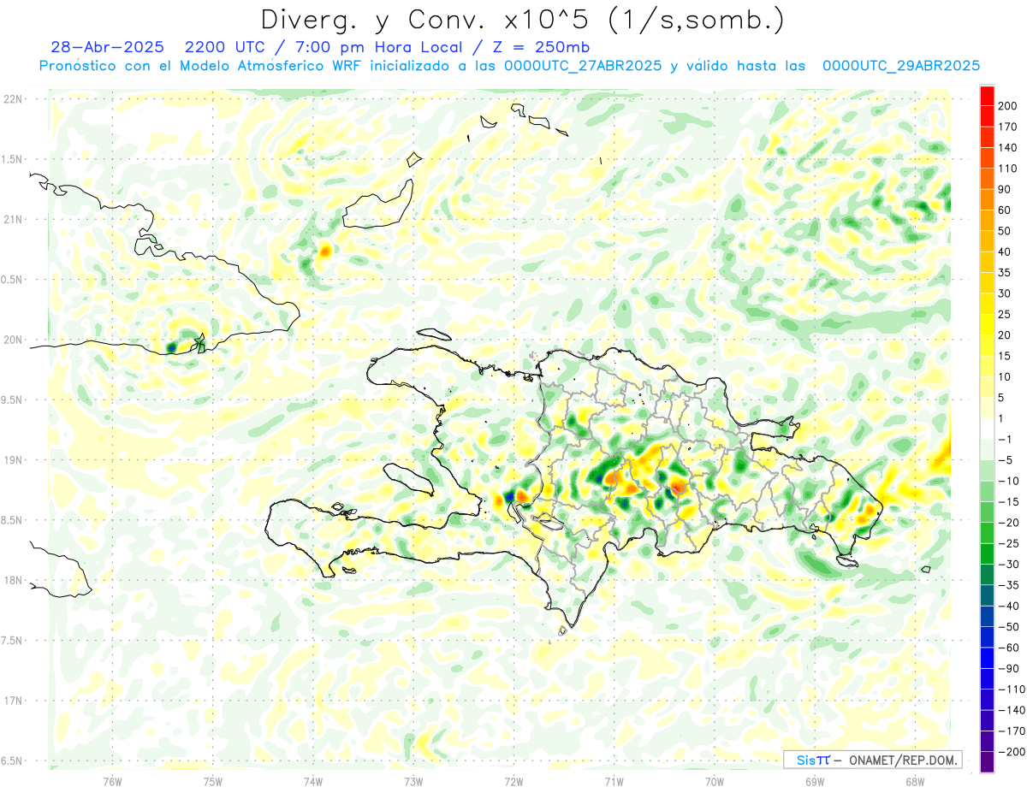Viewport: 1027px width, 793px height.
Task: Click the positive '60' colorbar value
Action: coord(1005,210)
